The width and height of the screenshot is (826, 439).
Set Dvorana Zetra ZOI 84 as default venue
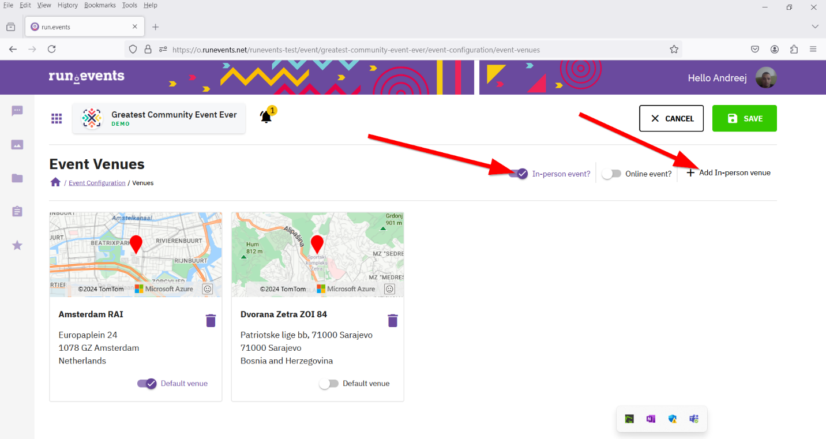pyautogui.click(x=329, y=384)
